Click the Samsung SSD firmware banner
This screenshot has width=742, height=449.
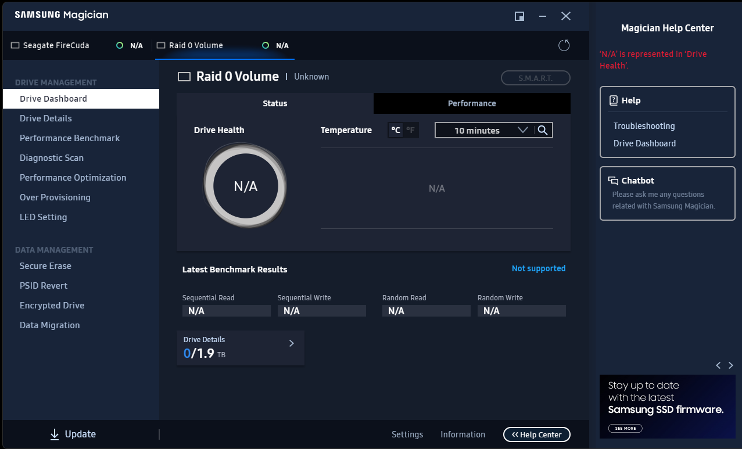click(x=668, y=407)
